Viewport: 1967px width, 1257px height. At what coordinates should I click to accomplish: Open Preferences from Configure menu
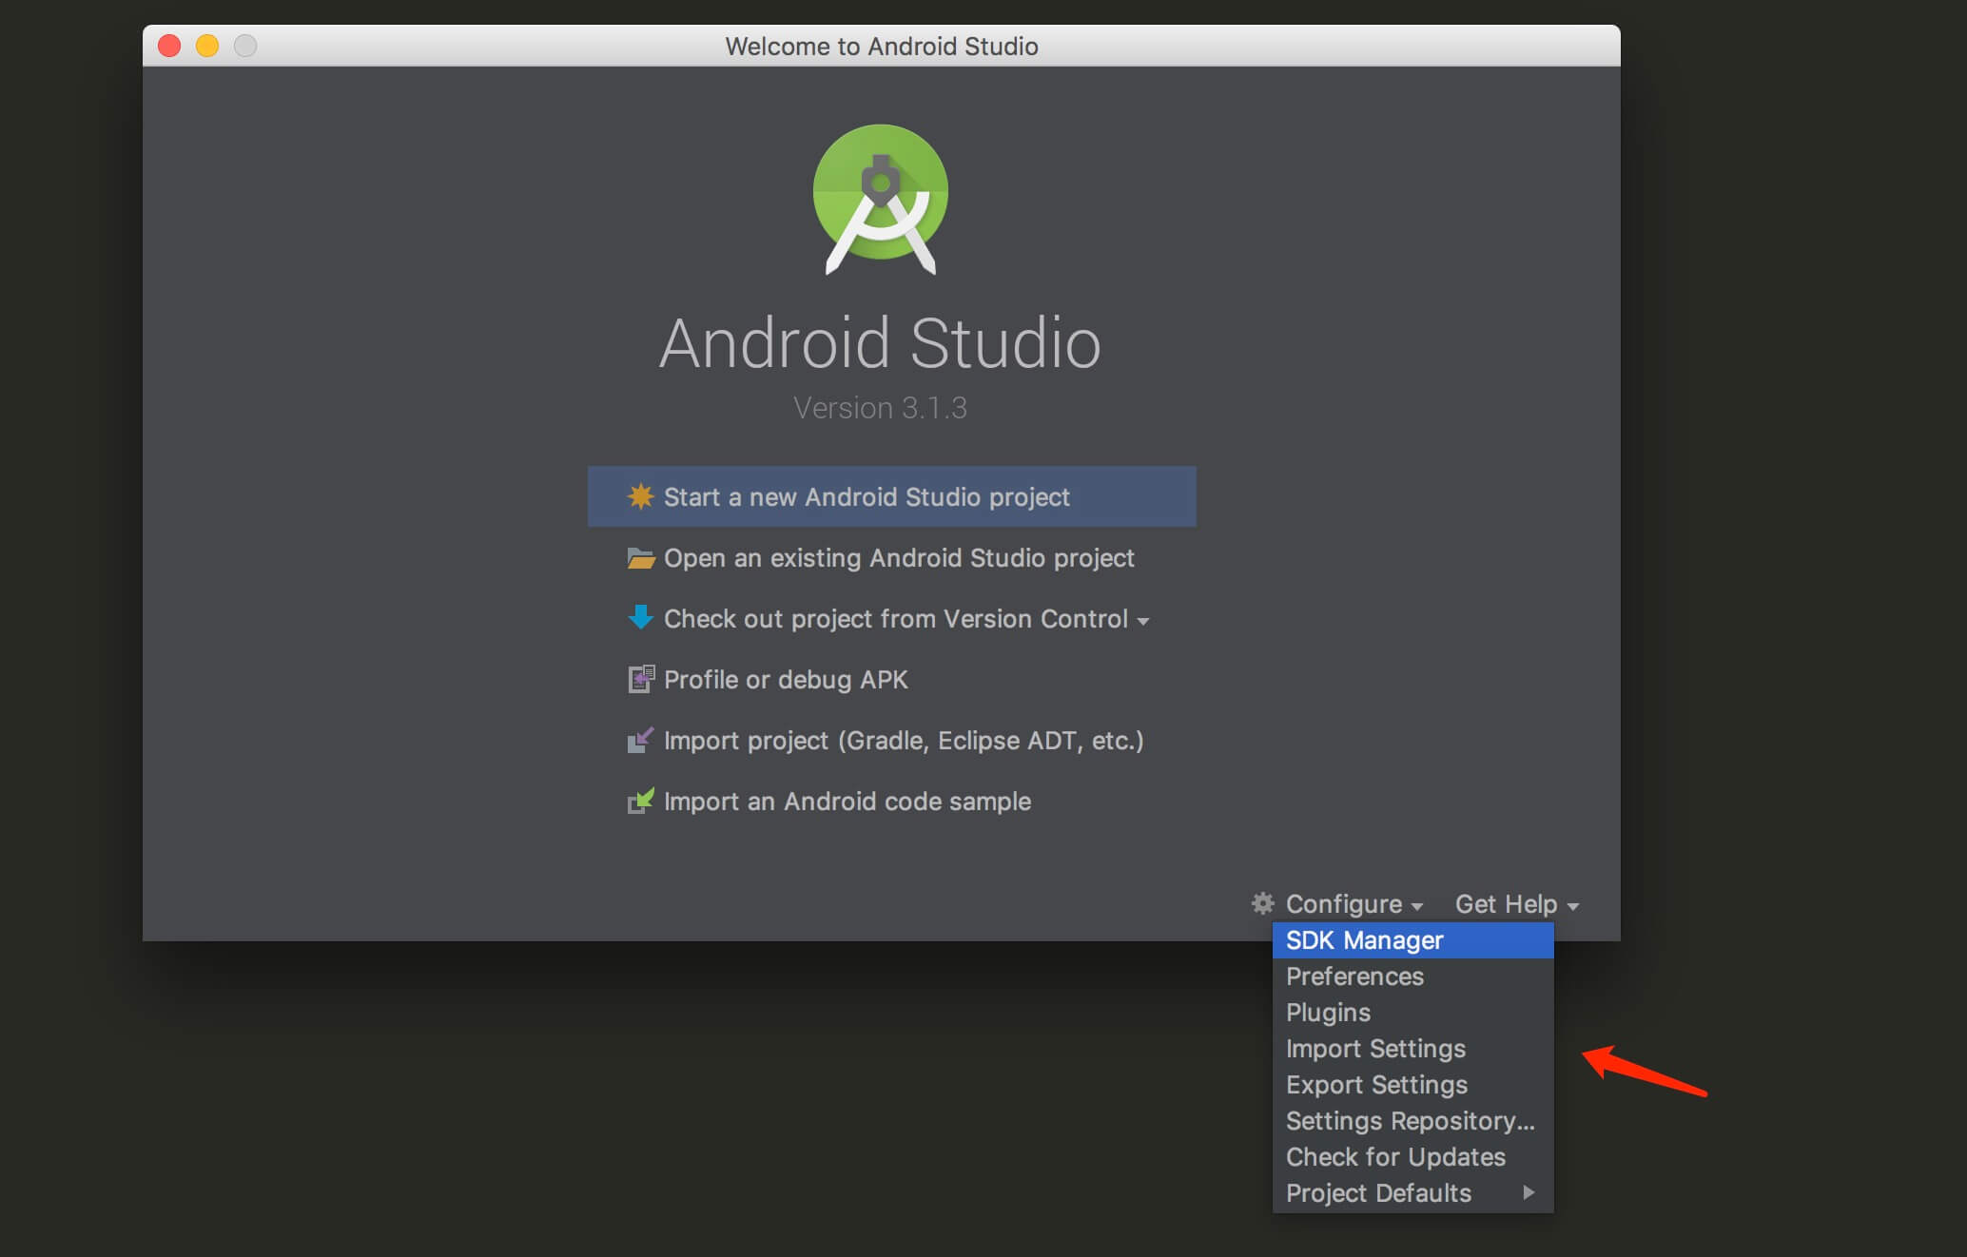pyautogui.click(x=1354, y=977)
